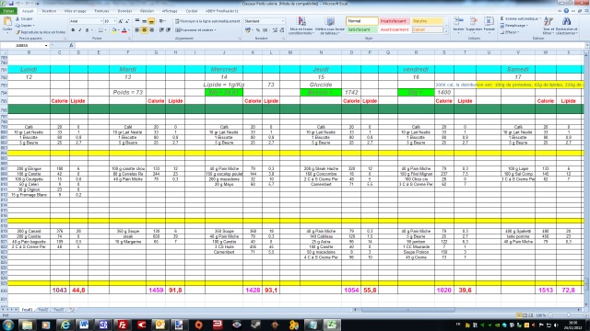
Task: Open the Fichier menu tab
Action: tap(8, 11)
